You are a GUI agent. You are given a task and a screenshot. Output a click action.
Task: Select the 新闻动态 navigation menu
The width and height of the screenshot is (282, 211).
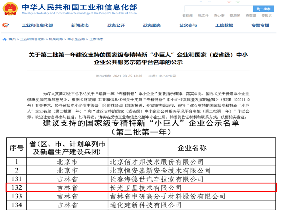(x=80, y=25)
